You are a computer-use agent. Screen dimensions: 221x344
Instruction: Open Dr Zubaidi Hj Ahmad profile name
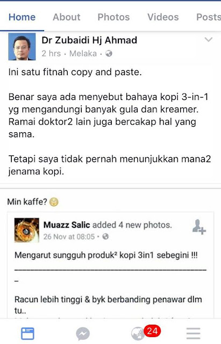89,40
